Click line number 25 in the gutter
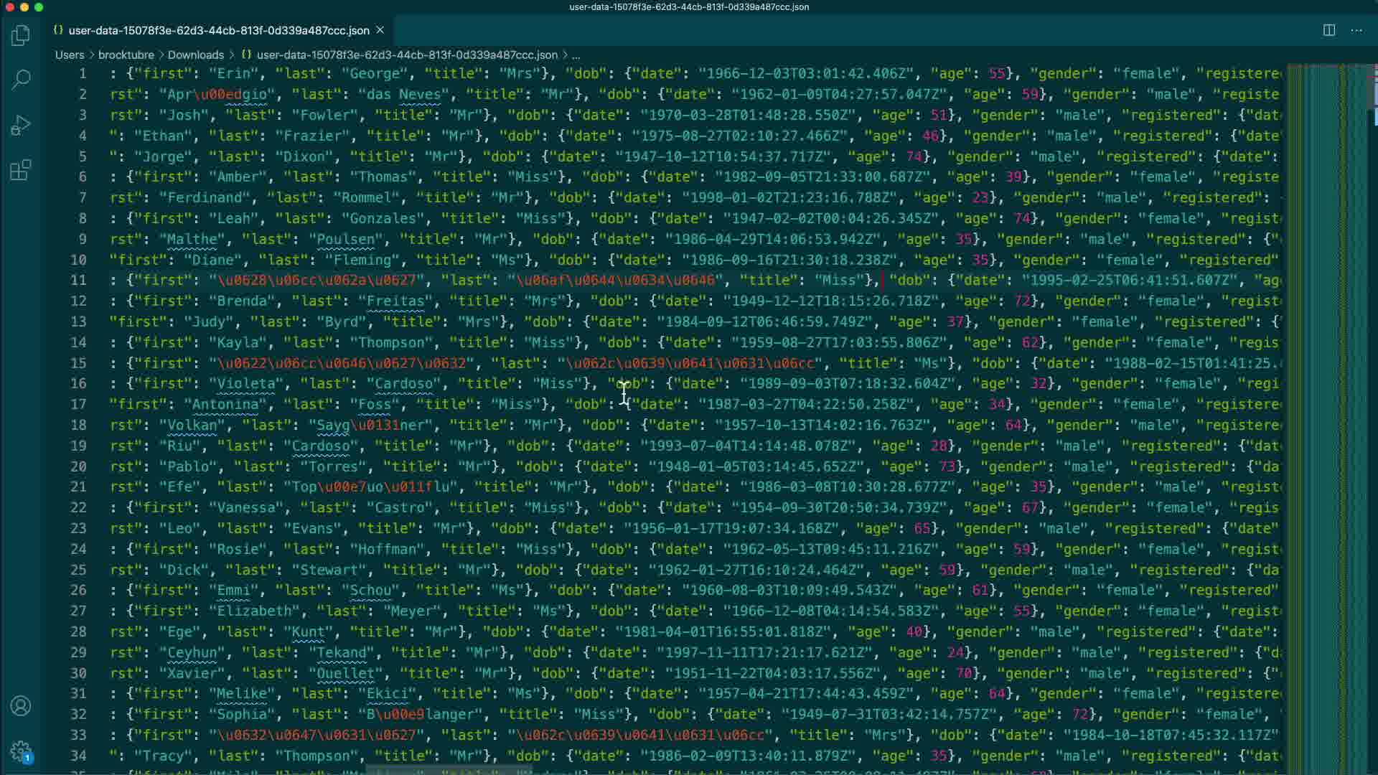The width and height of the screenshot is (1378, 775). [78, 570]
